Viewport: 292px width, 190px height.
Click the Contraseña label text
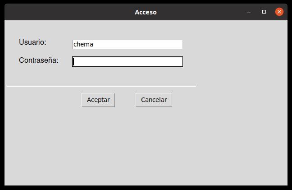(x=39, y=60)
